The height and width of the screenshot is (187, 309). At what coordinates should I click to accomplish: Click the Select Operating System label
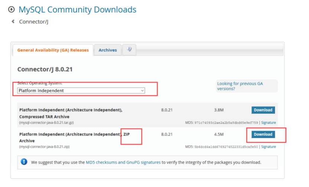[40, 83]
